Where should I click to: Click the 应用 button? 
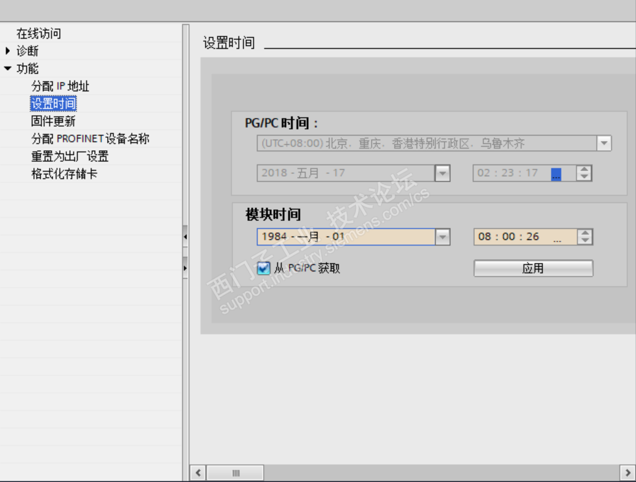[x=533, y=268]
